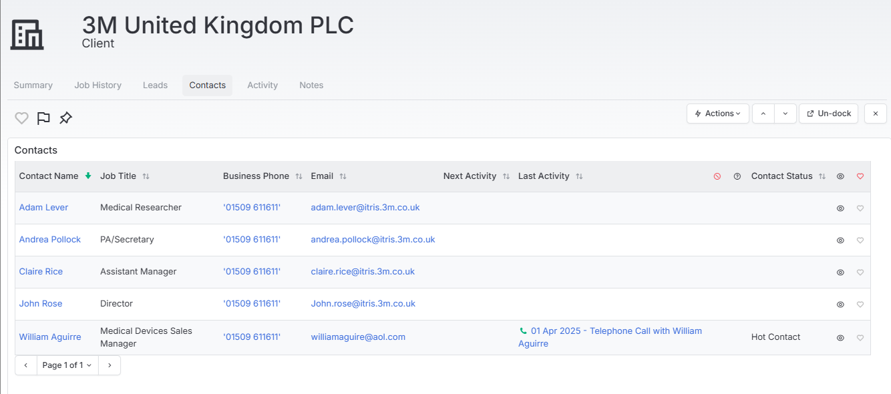891x394 pixels.
Task: Close the docked record panel
Action: tap(876, 114)
